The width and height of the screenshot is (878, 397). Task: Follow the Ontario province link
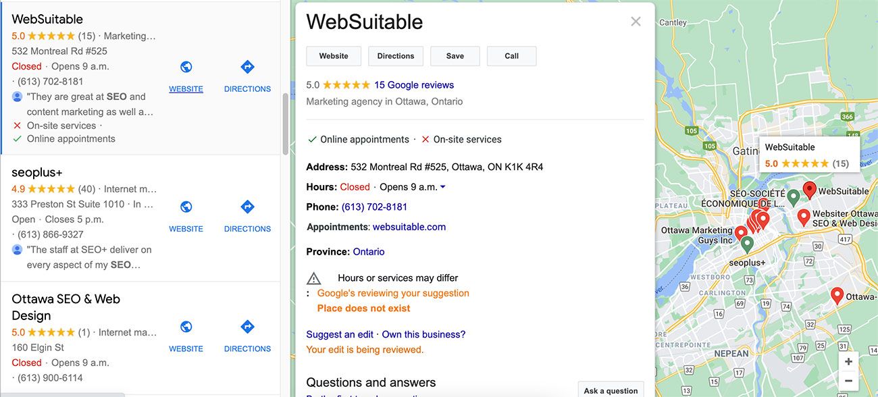coord(369,252)
